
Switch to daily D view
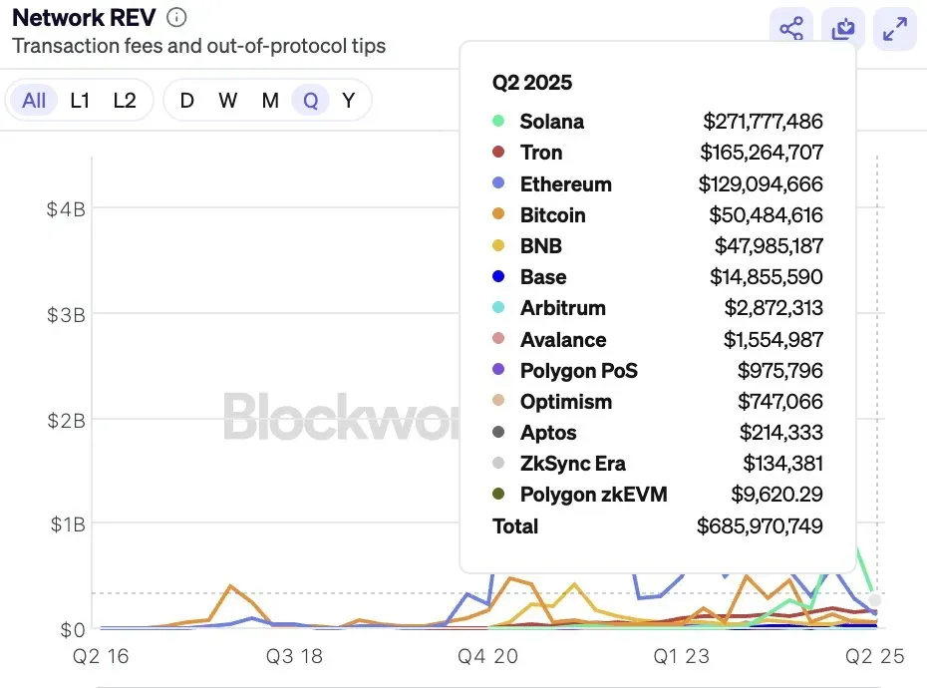pyautogui.click(x=185, y=100)
